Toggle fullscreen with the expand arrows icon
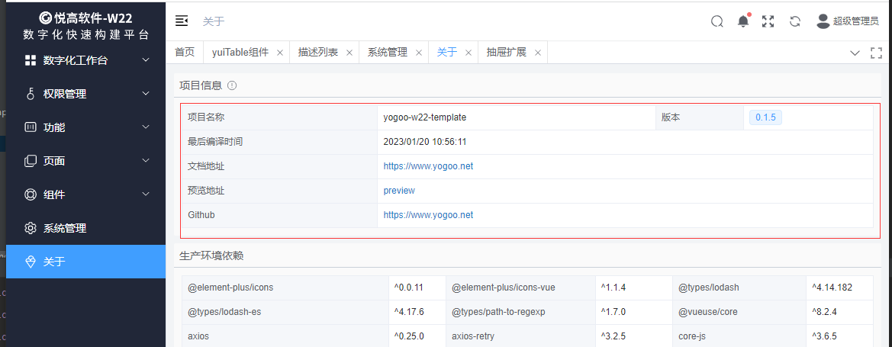Image resolution: width=892 pixels, height=347 pixels. 768,21
